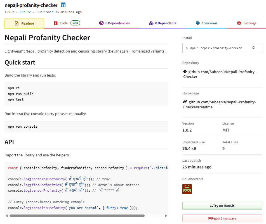This screenshot has height=224, width=266.
Task: Click the const require code line
Action: click(x=88, y=168)
